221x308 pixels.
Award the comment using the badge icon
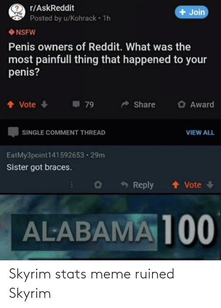coord(99,185)
